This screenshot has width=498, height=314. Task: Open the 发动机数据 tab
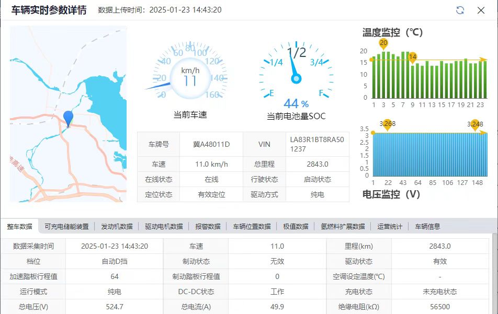pos(117,227)
